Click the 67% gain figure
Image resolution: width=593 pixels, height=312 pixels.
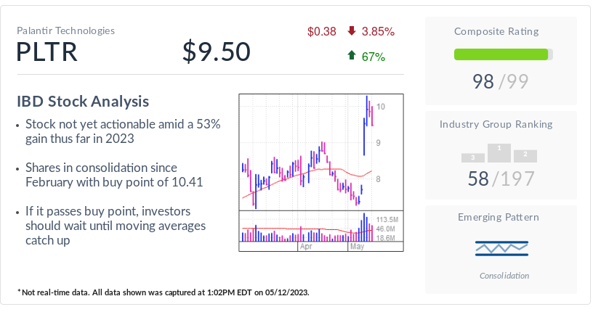pyautogui.click(x=374, y=56)
